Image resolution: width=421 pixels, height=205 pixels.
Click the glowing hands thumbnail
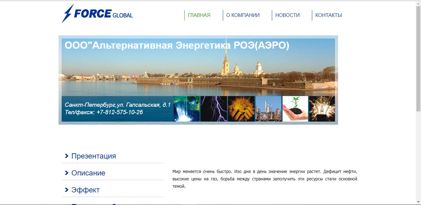click(241, 109)
